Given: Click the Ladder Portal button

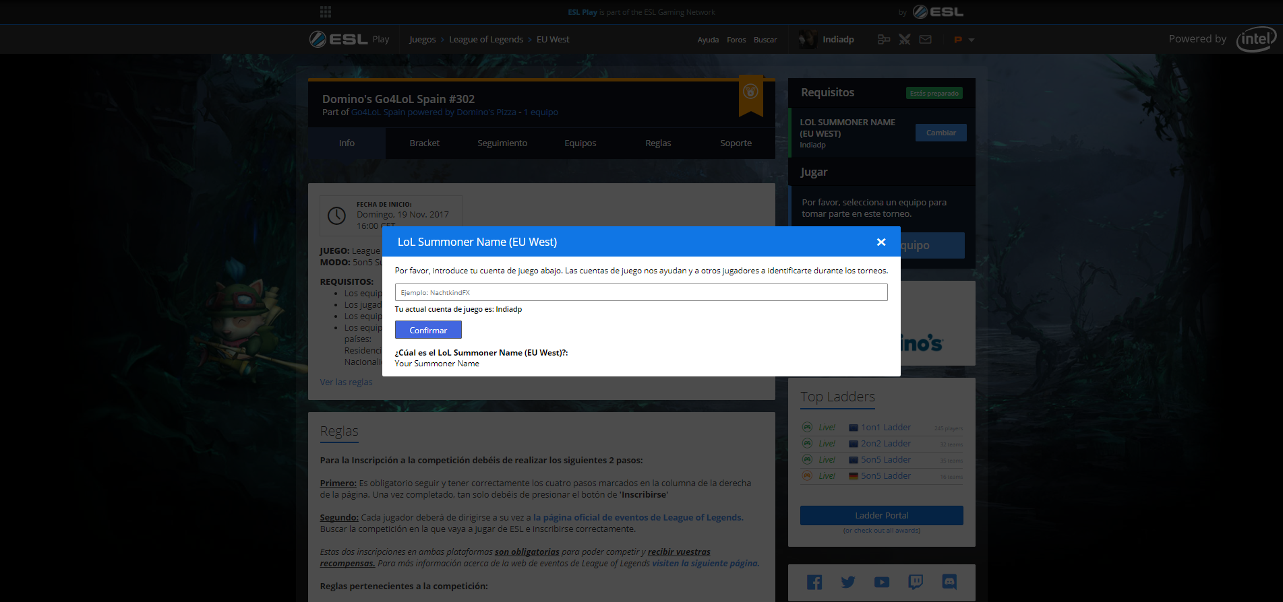Looking at the screenshot, I should pos(881,515).
